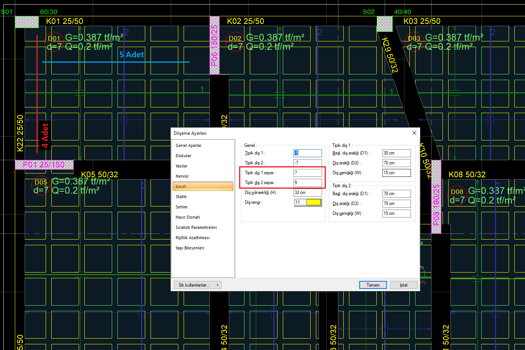Confirm the dialog with Tamam

(373, 285)
